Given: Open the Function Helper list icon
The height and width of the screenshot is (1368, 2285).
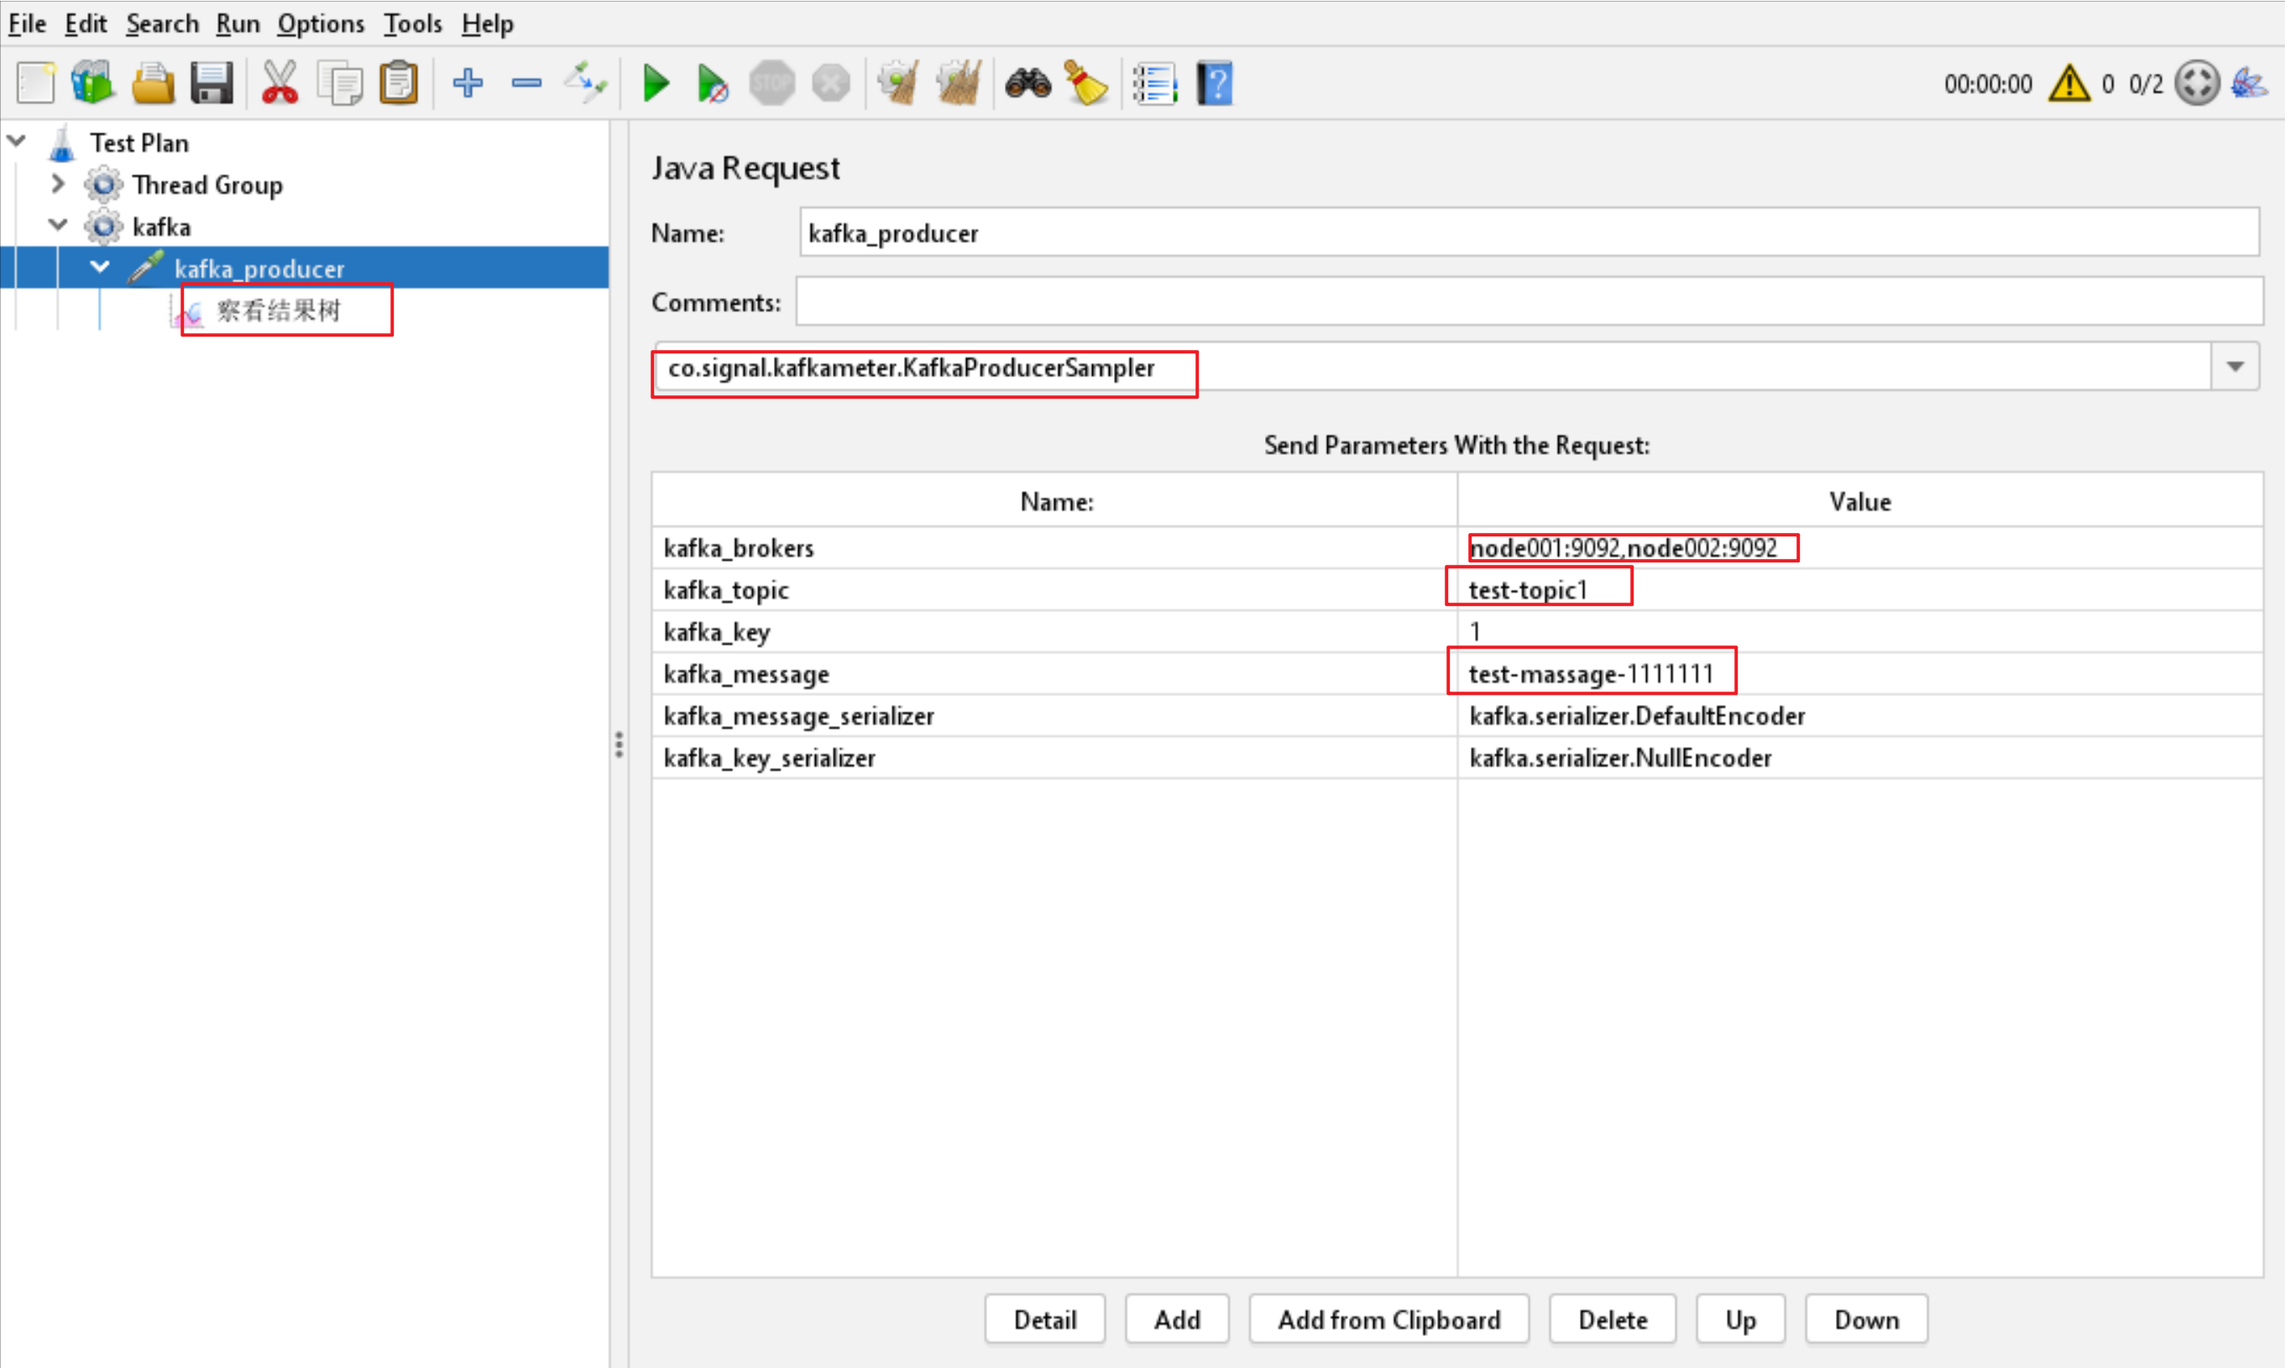Looking at the screenshot, I should [x=1154, y=84].
